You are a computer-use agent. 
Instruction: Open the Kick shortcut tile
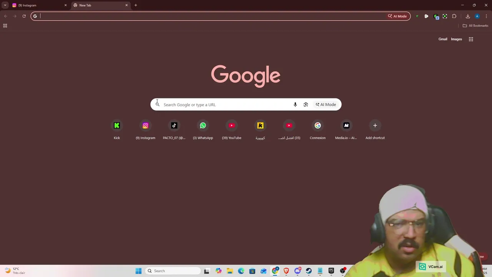pyautogui.click(x=117, y=130)
